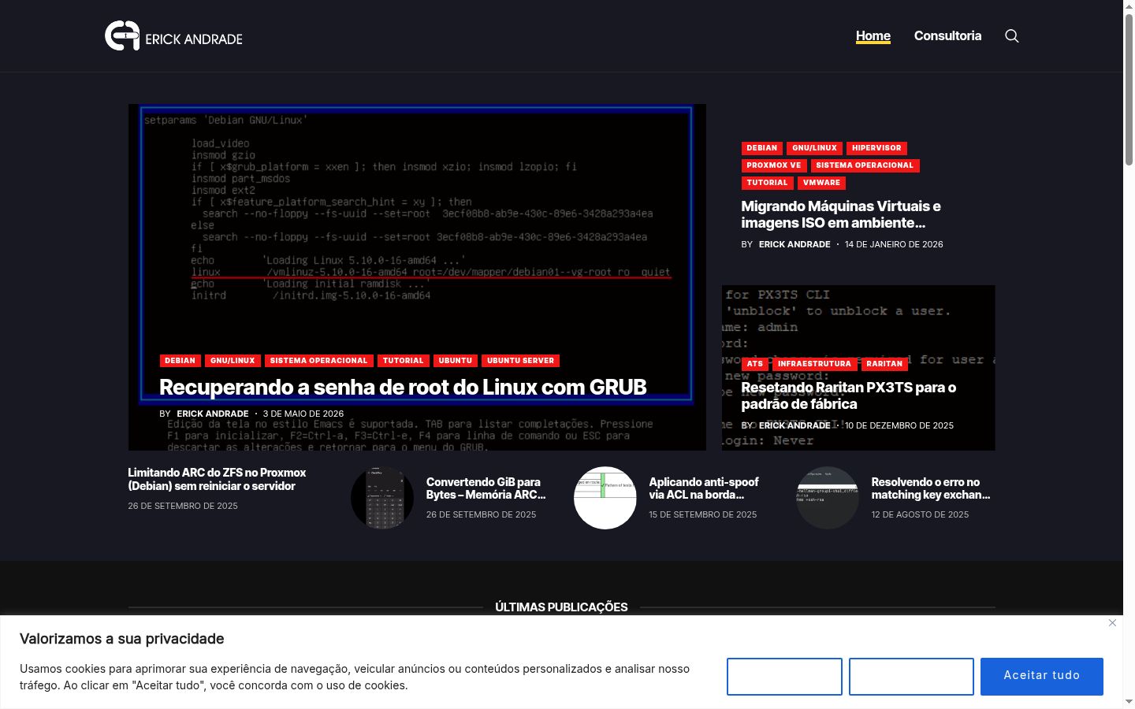This screenshot has width=1135, height=709.
Task: Click the scrollbar down arrow
Action: pos(1129,702)
